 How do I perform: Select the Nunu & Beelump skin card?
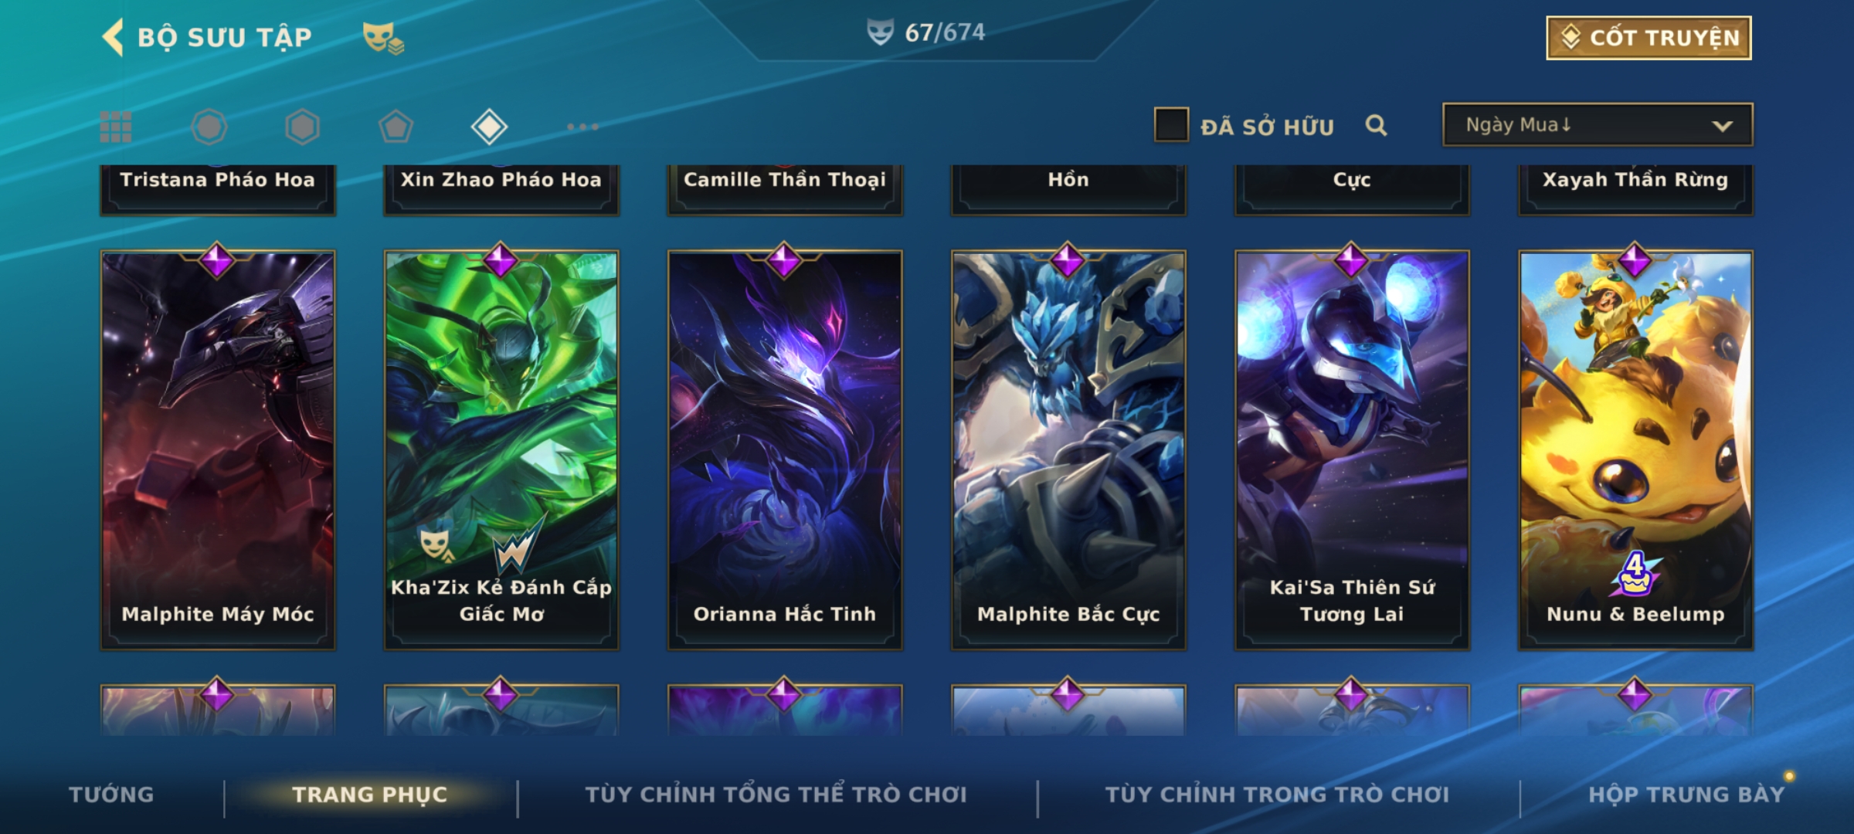1635,449
